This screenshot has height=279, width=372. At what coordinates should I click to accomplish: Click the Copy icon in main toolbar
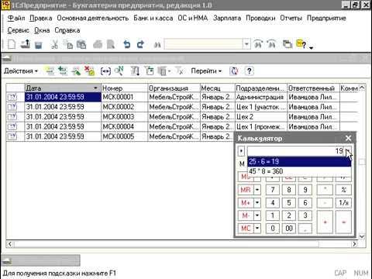click(68, 44)
